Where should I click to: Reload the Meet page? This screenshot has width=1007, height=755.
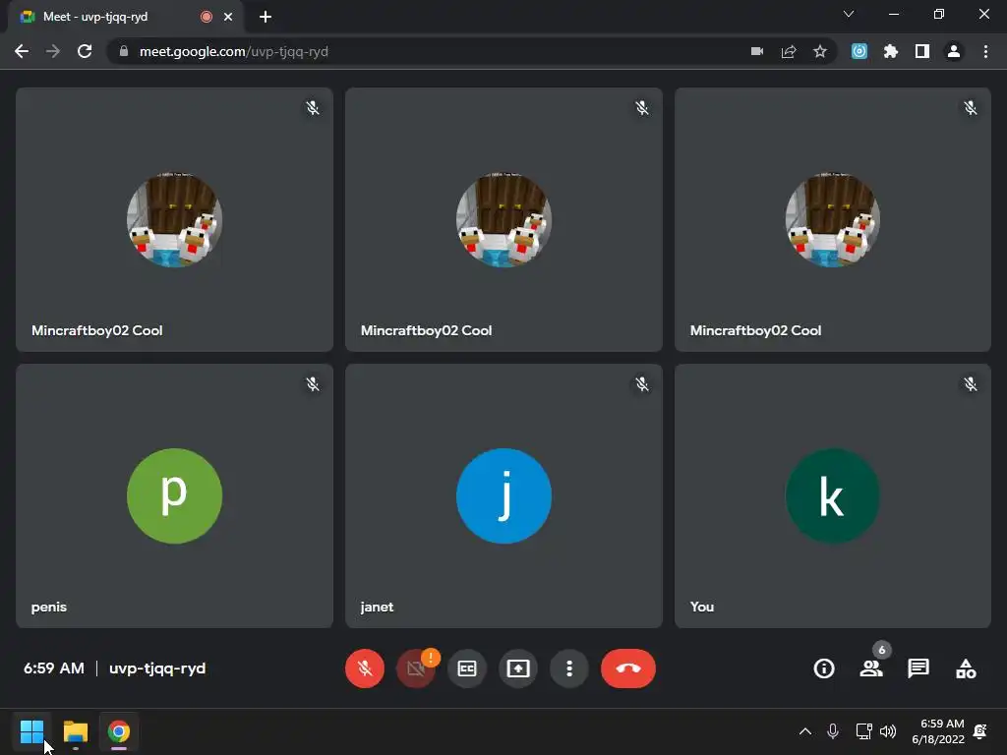point(85,51)
